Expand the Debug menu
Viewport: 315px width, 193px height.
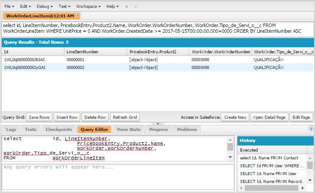(x=45, y=7)
